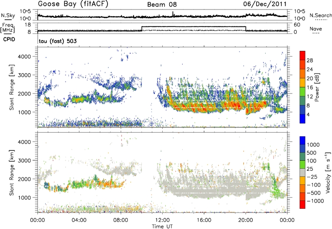Select the 20 label on Power color bar
The width and height of the screenshot is (332, 229).
click(310, 79)
